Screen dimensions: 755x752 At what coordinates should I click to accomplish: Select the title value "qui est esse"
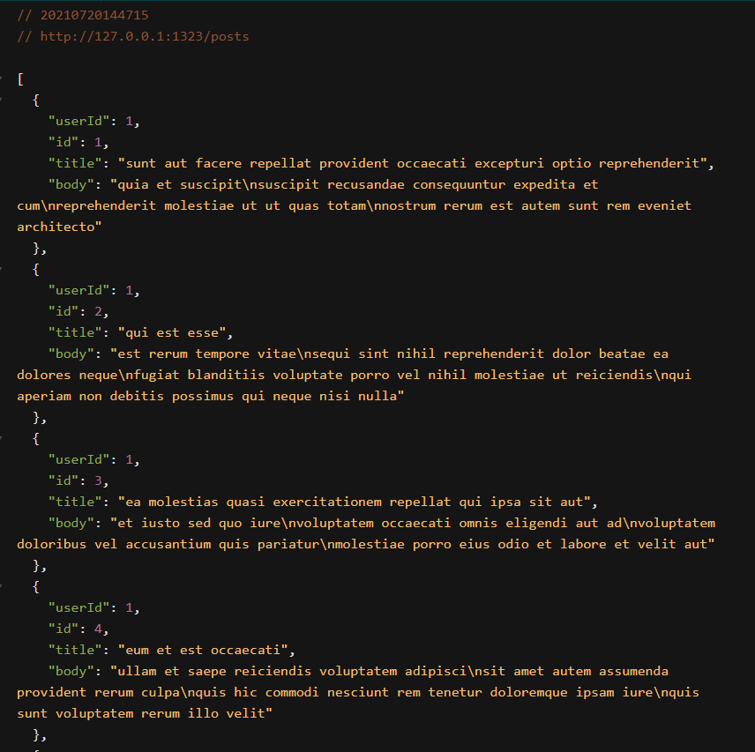click(x=172, y=333)
